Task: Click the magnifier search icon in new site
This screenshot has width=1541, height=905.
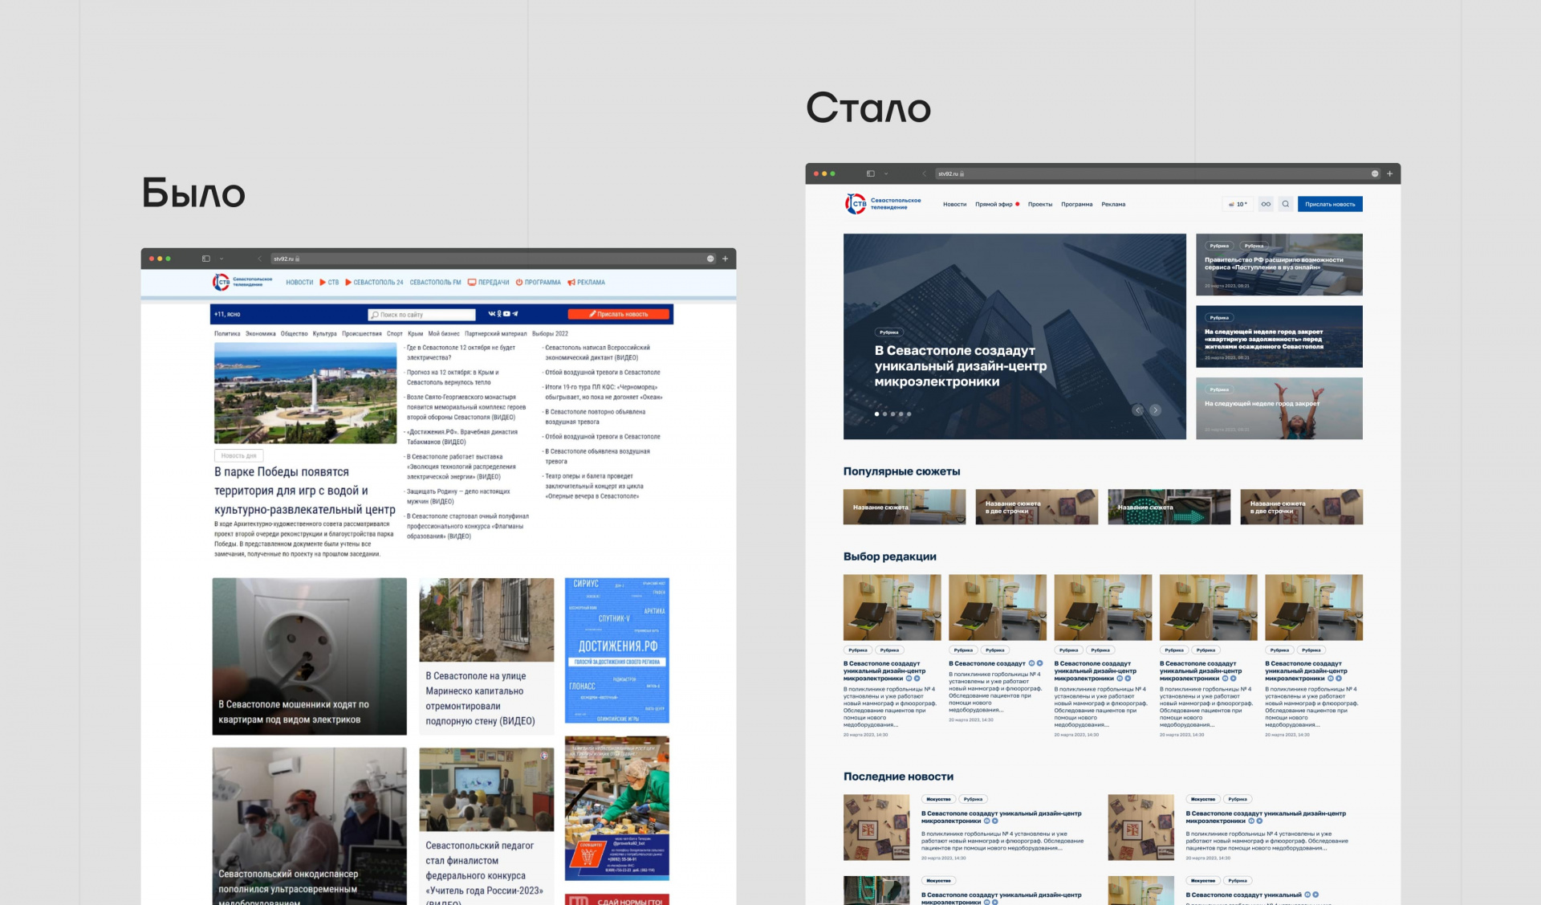Action: 1286,204
